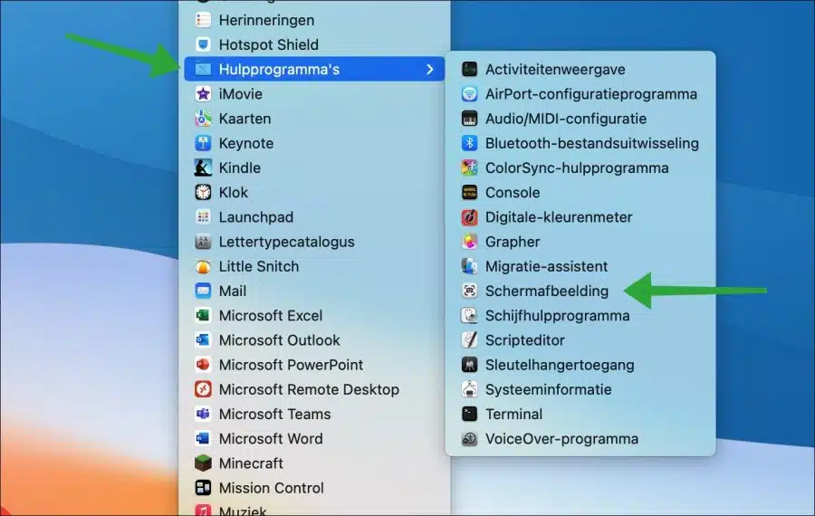Select Bluetooth-bestandsuitwisseling
The width and height of the screenshot is (815, 516).
[x=580, y=143]
